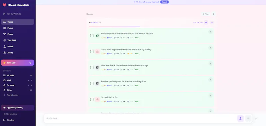
Task: Click the upload icon in the Add a task bar
Action: pyautogui.click(x=240, y=119)
